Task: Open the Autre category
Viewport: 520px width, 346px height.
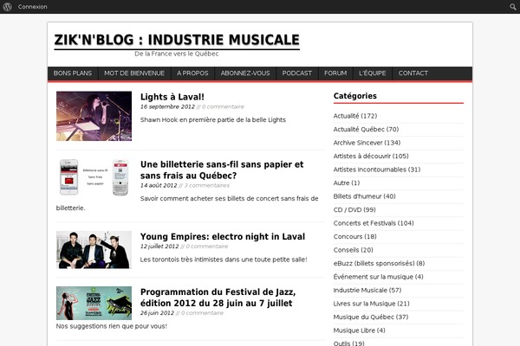Action: [347, 183]
